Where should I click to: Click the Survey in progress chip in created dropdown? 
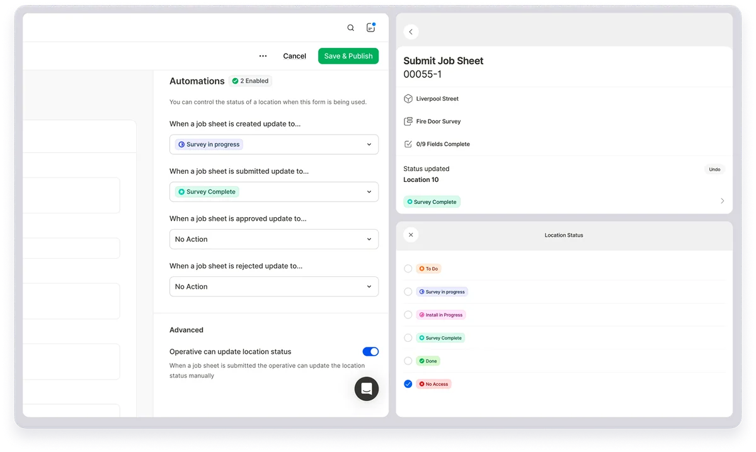tap(209, 144)
